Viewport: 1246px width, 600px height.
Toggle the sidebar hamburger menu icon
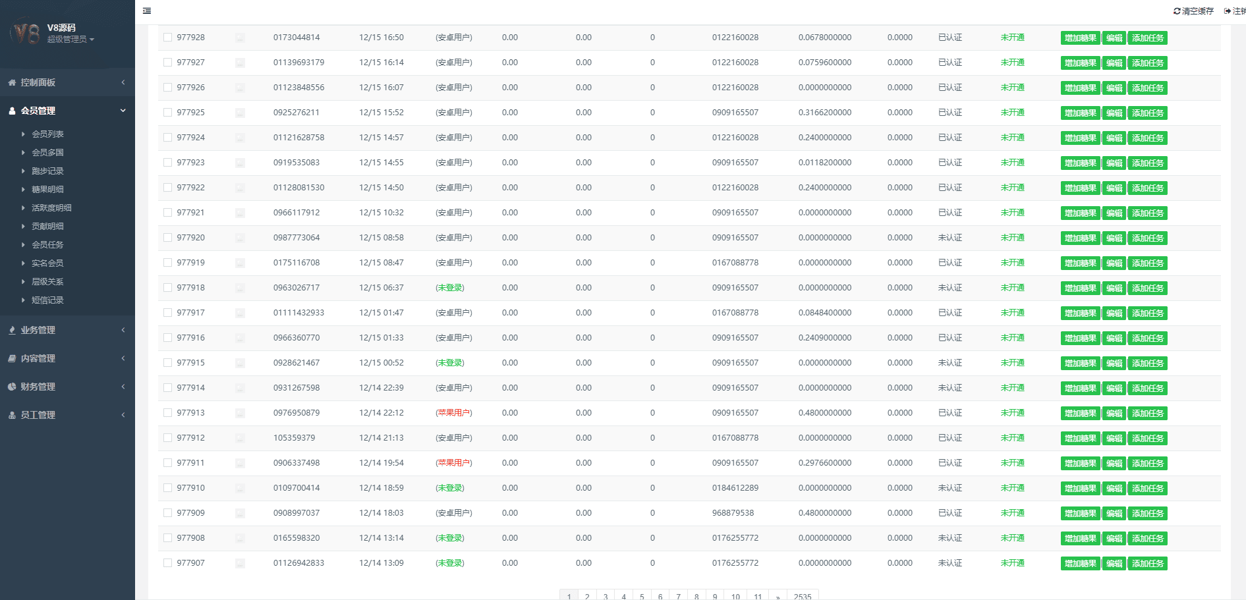147,11
